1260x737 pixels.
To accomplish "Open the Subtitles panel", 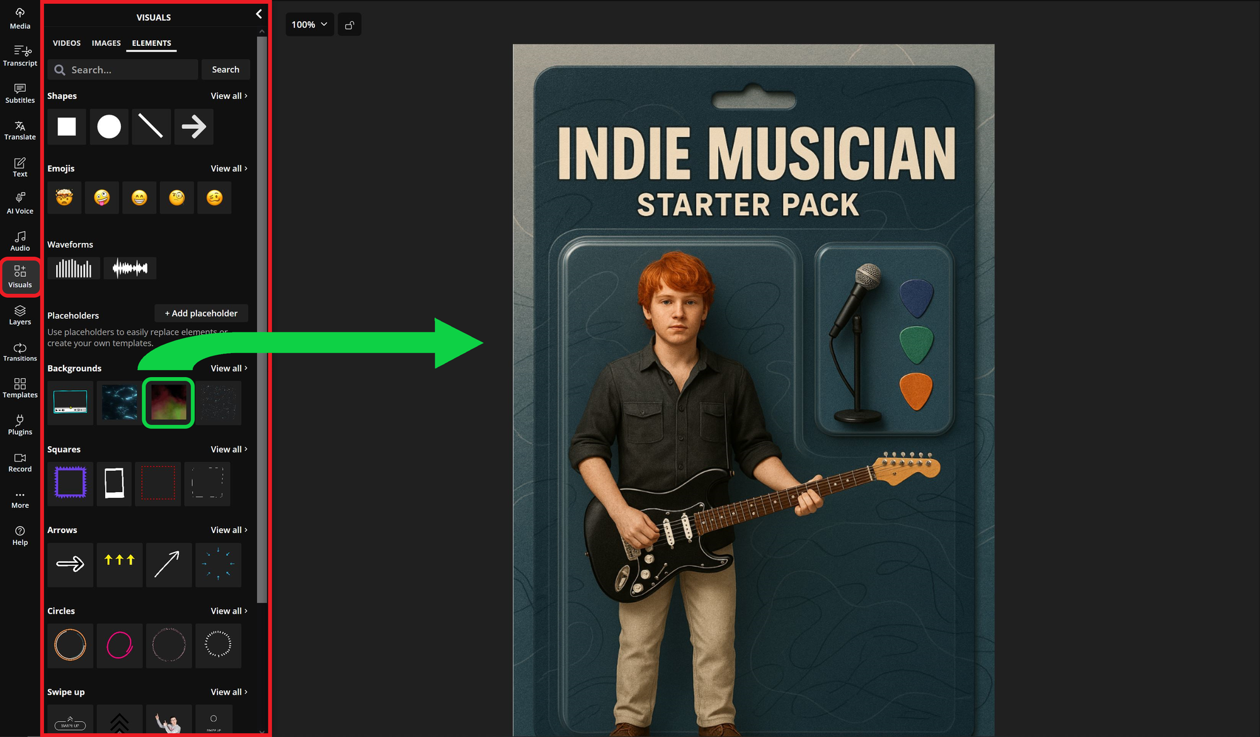I will 20,92.
